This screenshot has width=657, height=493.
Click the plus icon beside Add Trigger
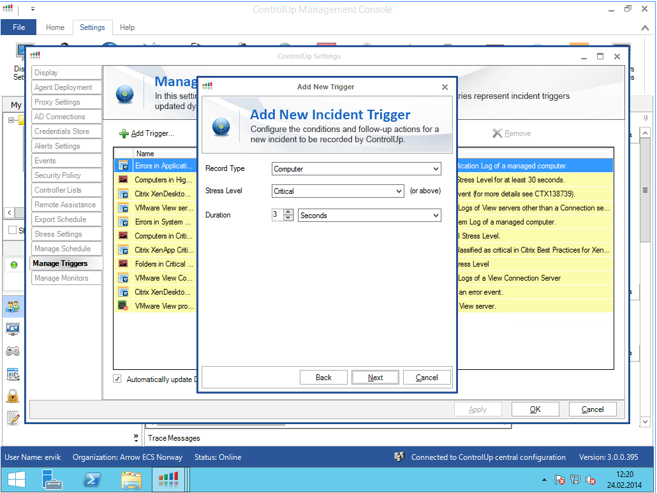pyautogui.click(x=124, y=134)
